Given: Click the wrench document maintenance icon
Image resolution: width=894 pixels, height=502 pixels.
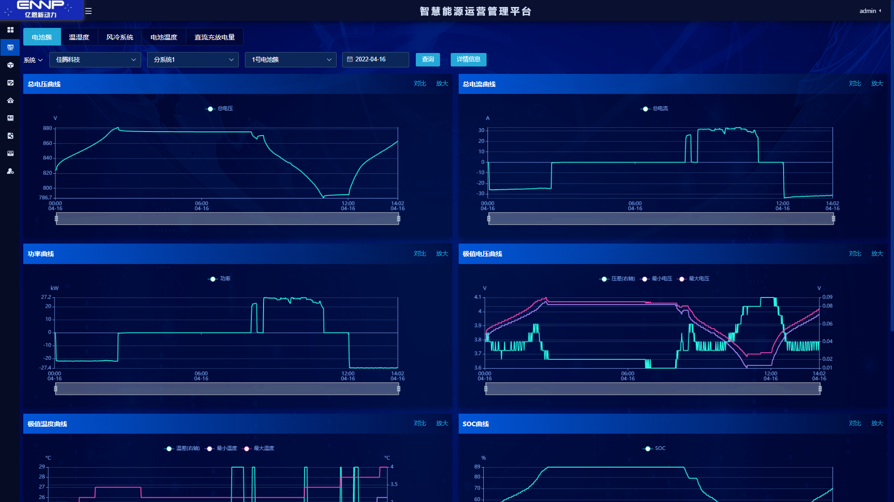Looking at the screenshot, I should (10, 136).
